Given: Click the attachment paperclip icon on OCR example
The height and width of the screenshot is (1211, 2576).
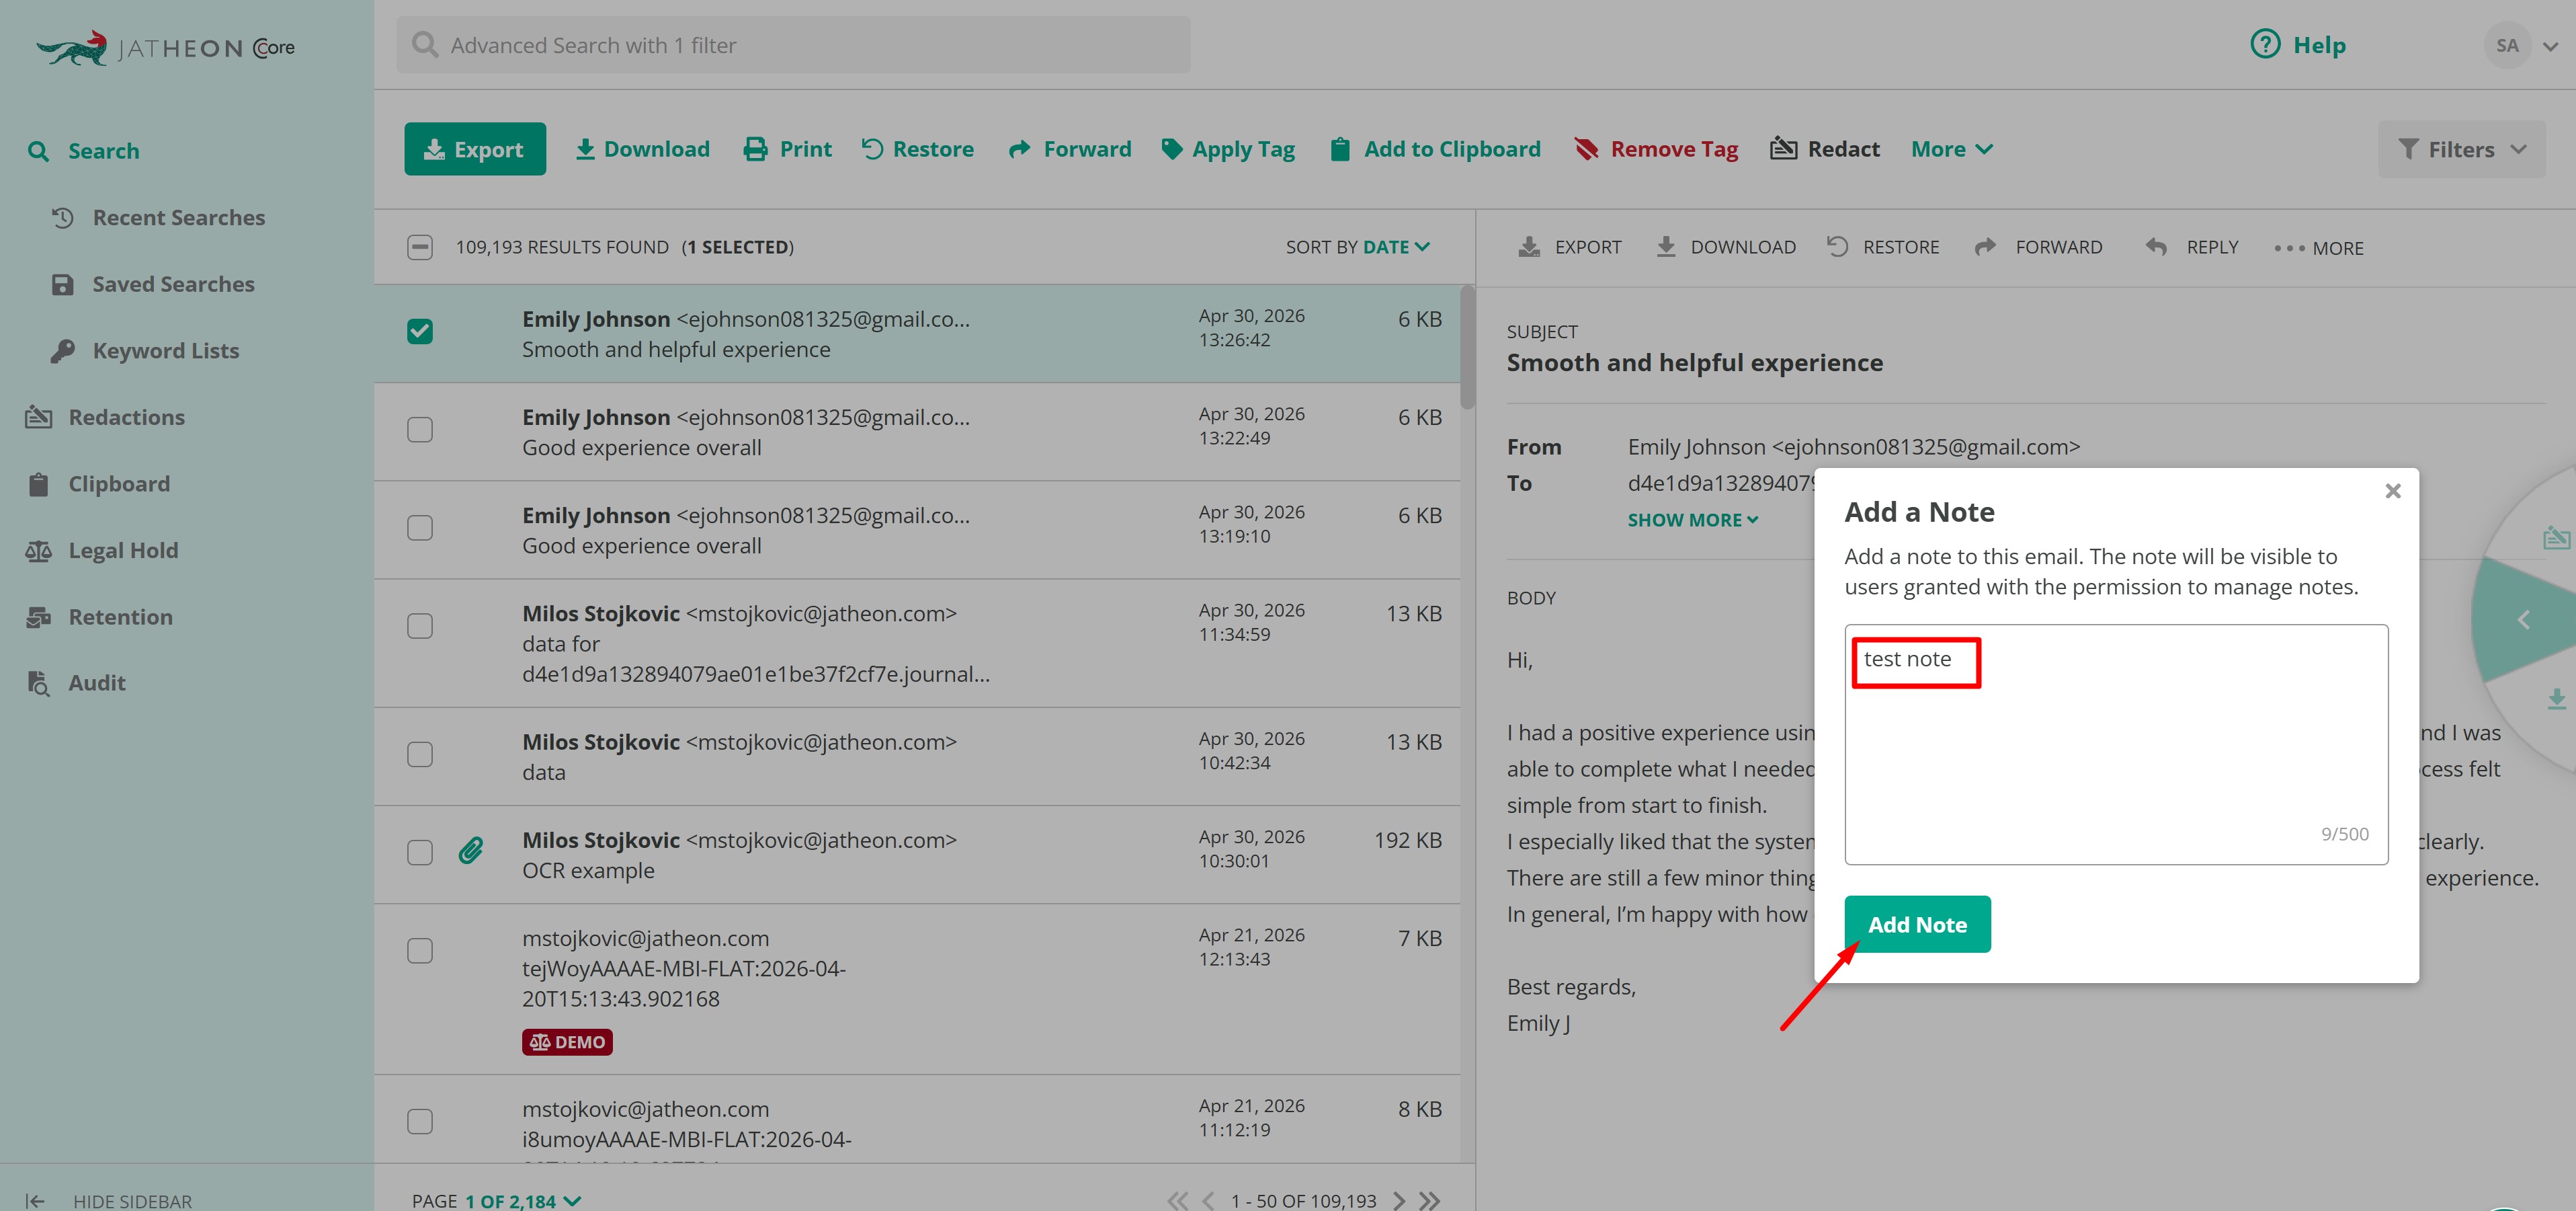Looking at the screenshot, I should (x=471, y=851).
